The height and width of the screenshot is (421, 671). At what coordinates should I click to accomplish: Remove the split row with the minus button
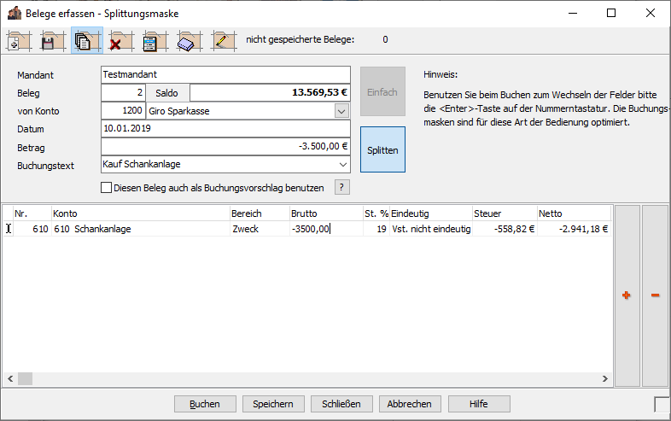[x=655, y=295]
